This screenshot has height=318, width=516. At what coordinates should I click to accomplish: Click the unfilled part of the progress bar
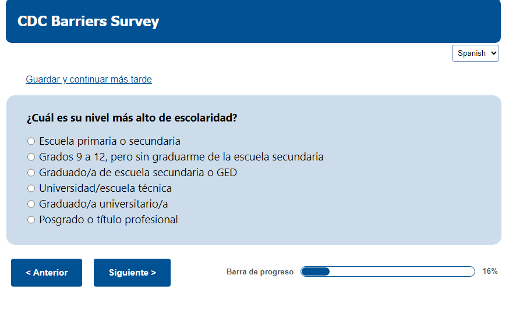pyautogui.click(x=402, y=271)
